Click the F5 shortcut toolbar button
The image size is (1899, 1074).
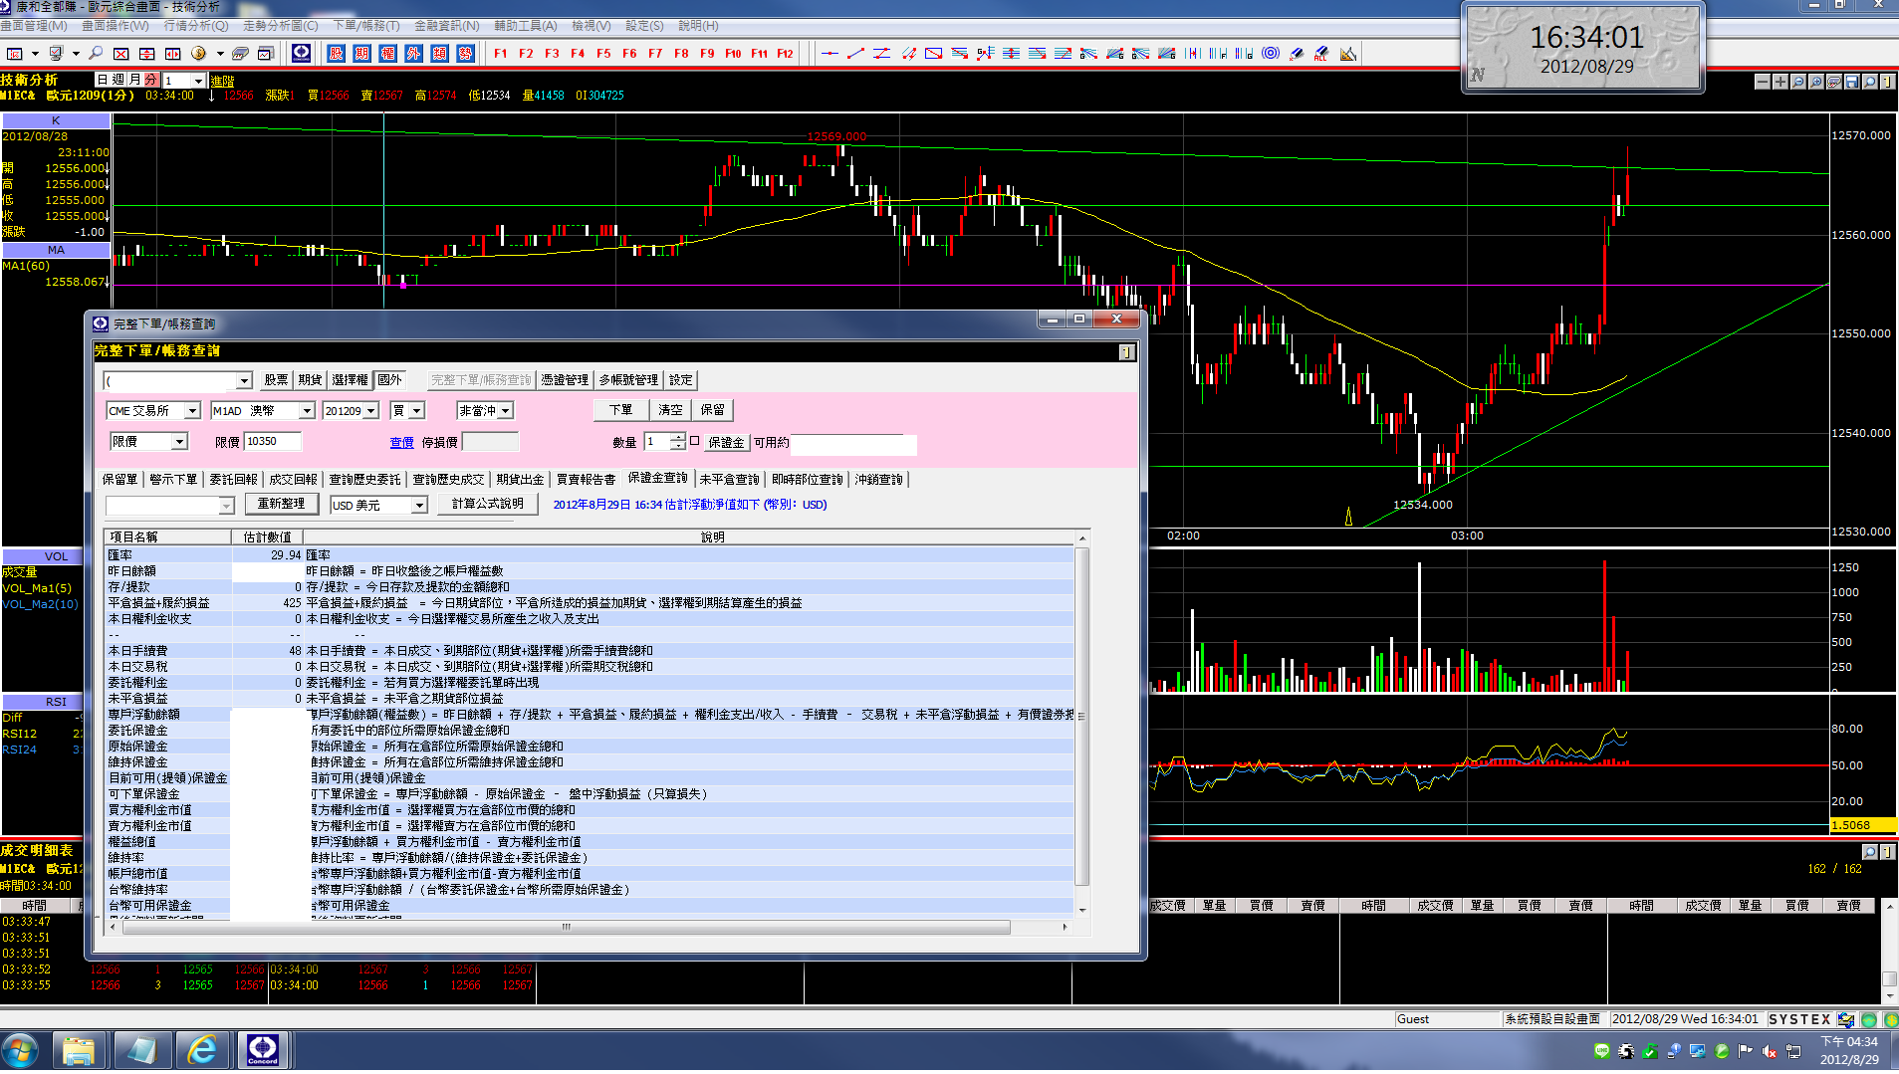(x=603, y=54)
